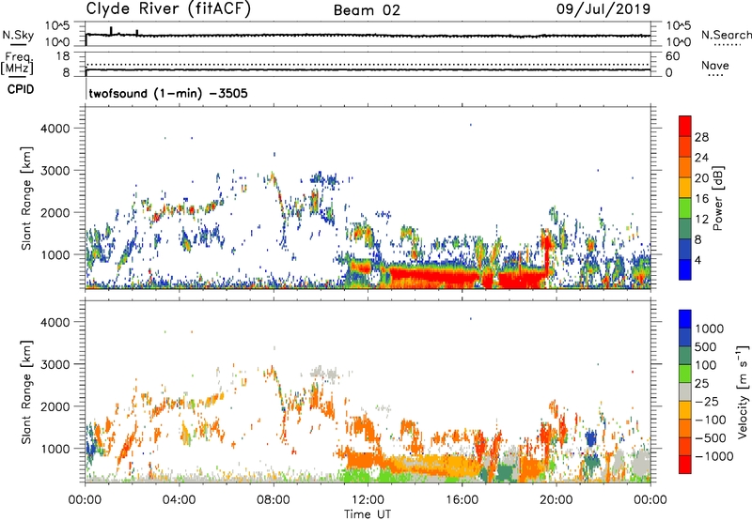This screenshot has width=752, height=520.
Task: Click the 'Nave' legend label
Action: click(715, 66)
